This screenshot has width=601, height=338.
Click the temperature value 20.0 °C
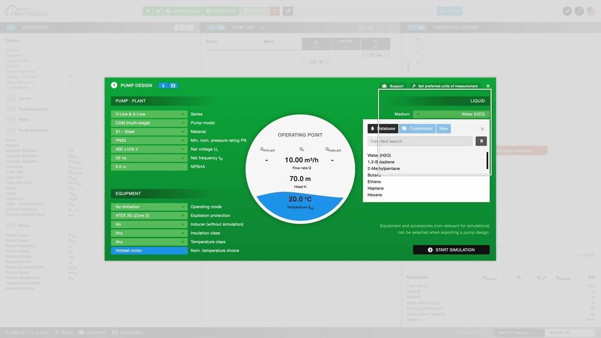(x=300, y=199)
